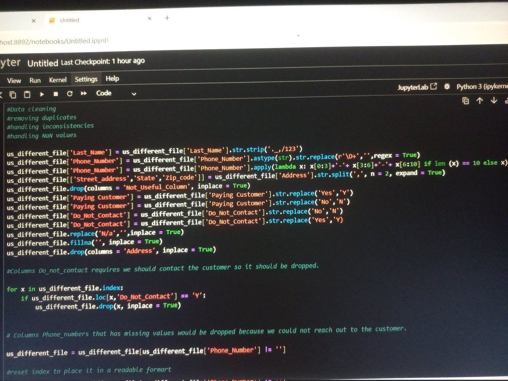Rename the notebook title Untitled
This screenshot has width=508, height=381.
point(43,63)
